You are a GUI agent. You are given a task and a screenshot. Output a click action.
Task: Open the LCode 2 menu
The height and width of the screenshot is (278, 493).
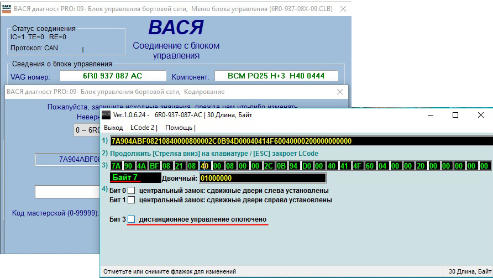pyautogui.click(x=143, y=128)
